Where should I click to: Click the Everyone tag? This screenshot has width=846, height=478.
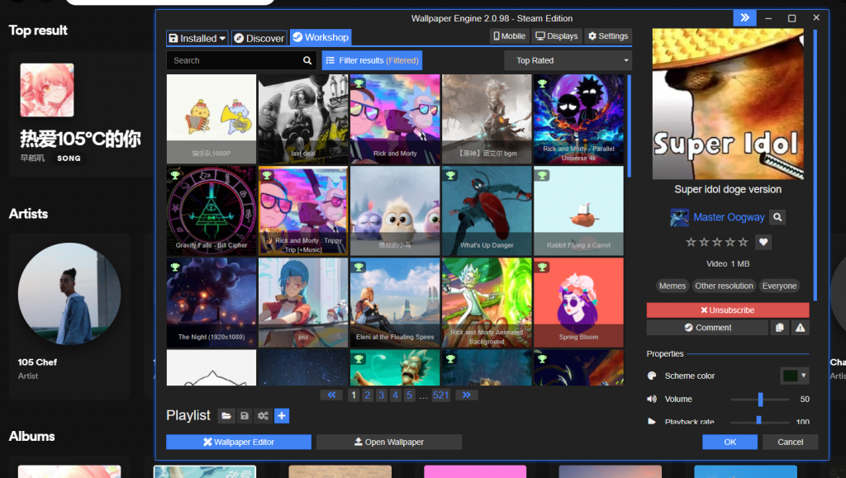[x=779, y=286]
